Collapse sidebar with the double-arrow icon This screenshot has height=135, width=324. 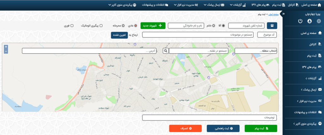(283, 14)
